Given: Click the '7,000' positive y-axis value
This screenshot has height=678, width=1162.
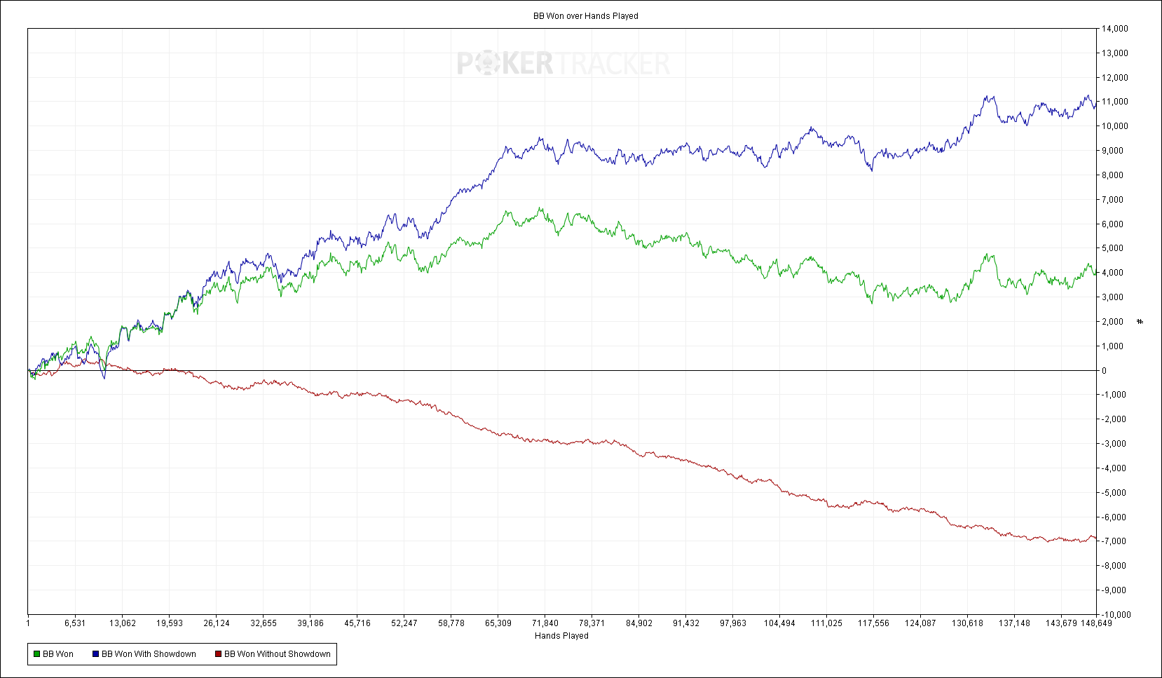Looking at the screenshot, I should pos(1113,200).
